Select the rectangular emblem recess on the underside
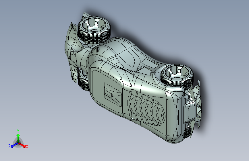Viewport: 249px width, 161px height. (113, 95)
